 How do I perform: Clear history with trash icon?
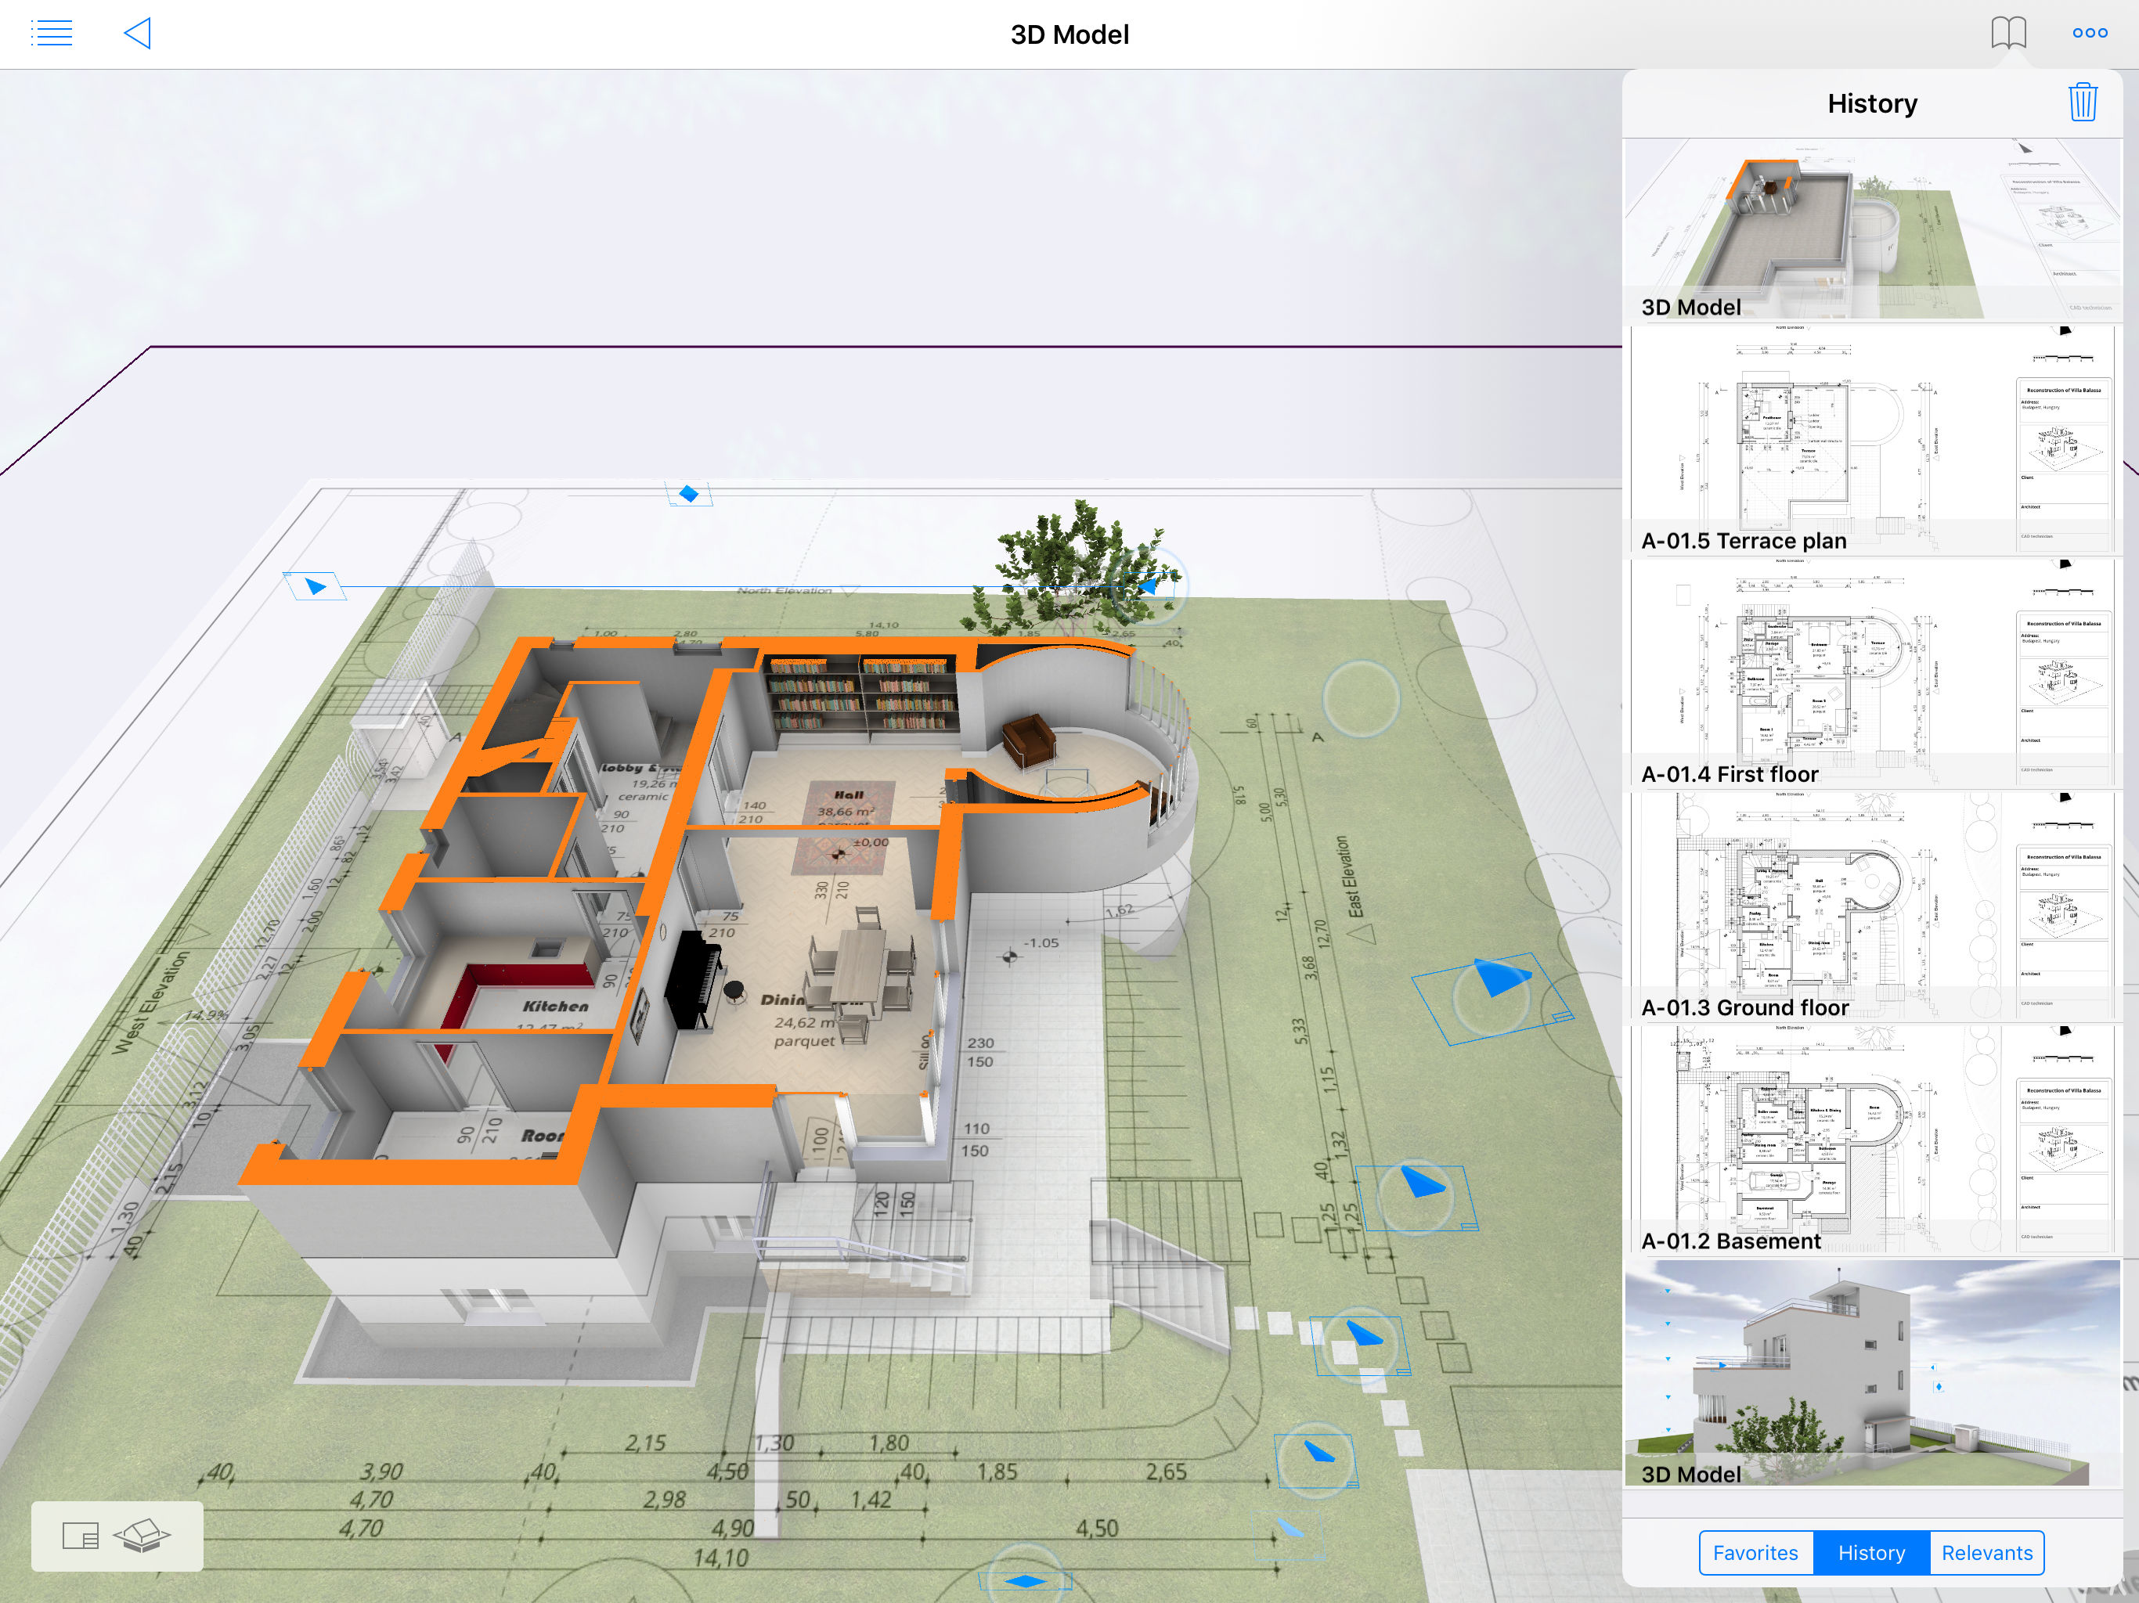point(2082,103)
